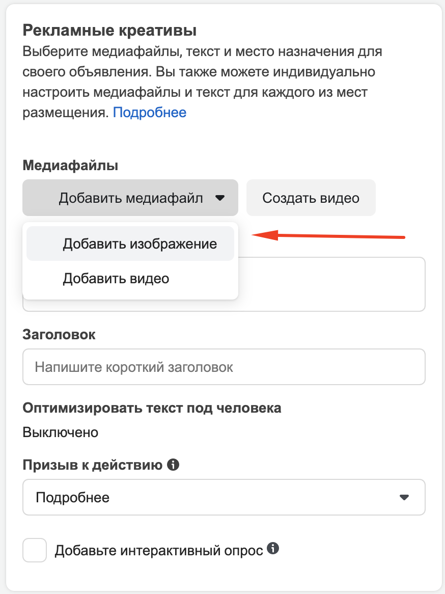Click the Рекламные креативы section title
Screen dimensions: 445x594
110,30
